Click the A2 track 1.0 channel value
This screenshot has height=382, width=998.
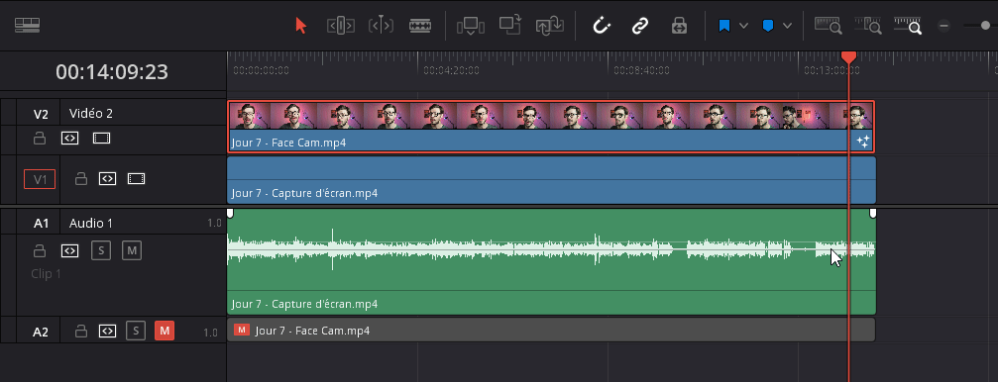[x=211, y=333]
